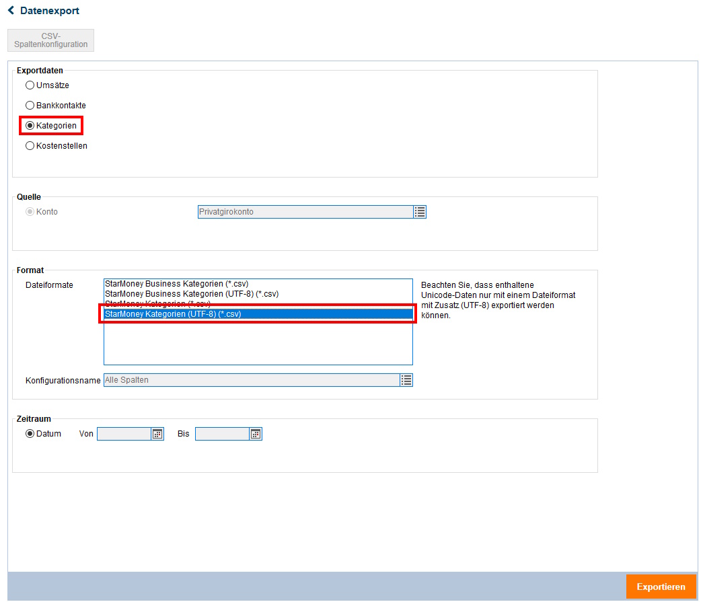The height and width of the screenshot is (602, 701).
Task: Click the back arrow next to Datenexport
Action: [11, 11]
